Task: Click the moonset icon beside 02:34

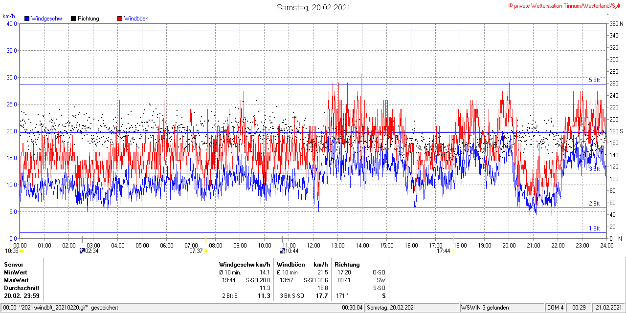Action: [x=82, y=251]
